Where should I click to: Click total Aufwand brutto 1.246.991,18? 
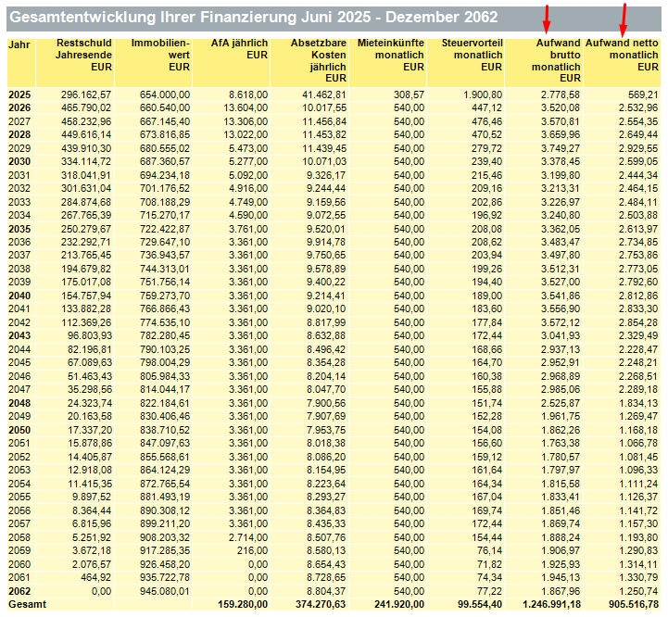tap(551, 604)
